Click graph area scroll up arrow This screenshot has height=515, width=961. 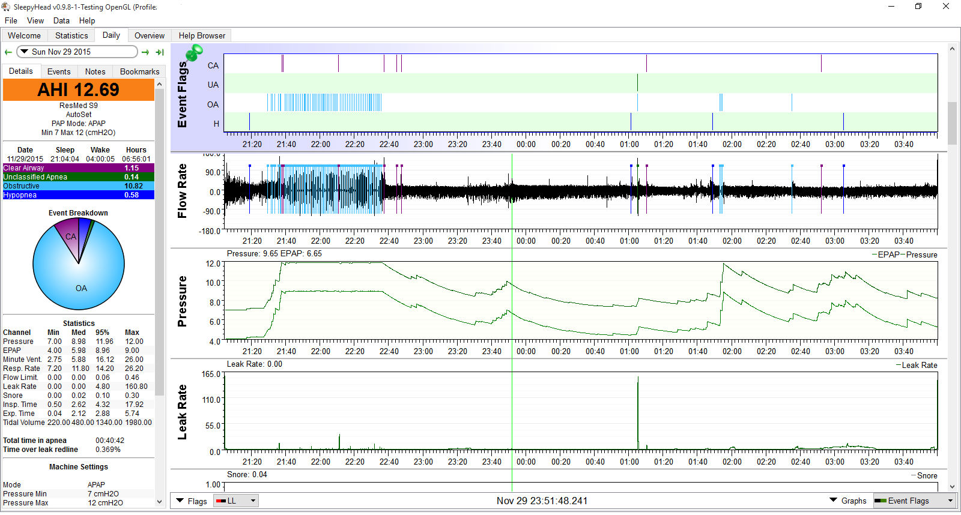952,49
